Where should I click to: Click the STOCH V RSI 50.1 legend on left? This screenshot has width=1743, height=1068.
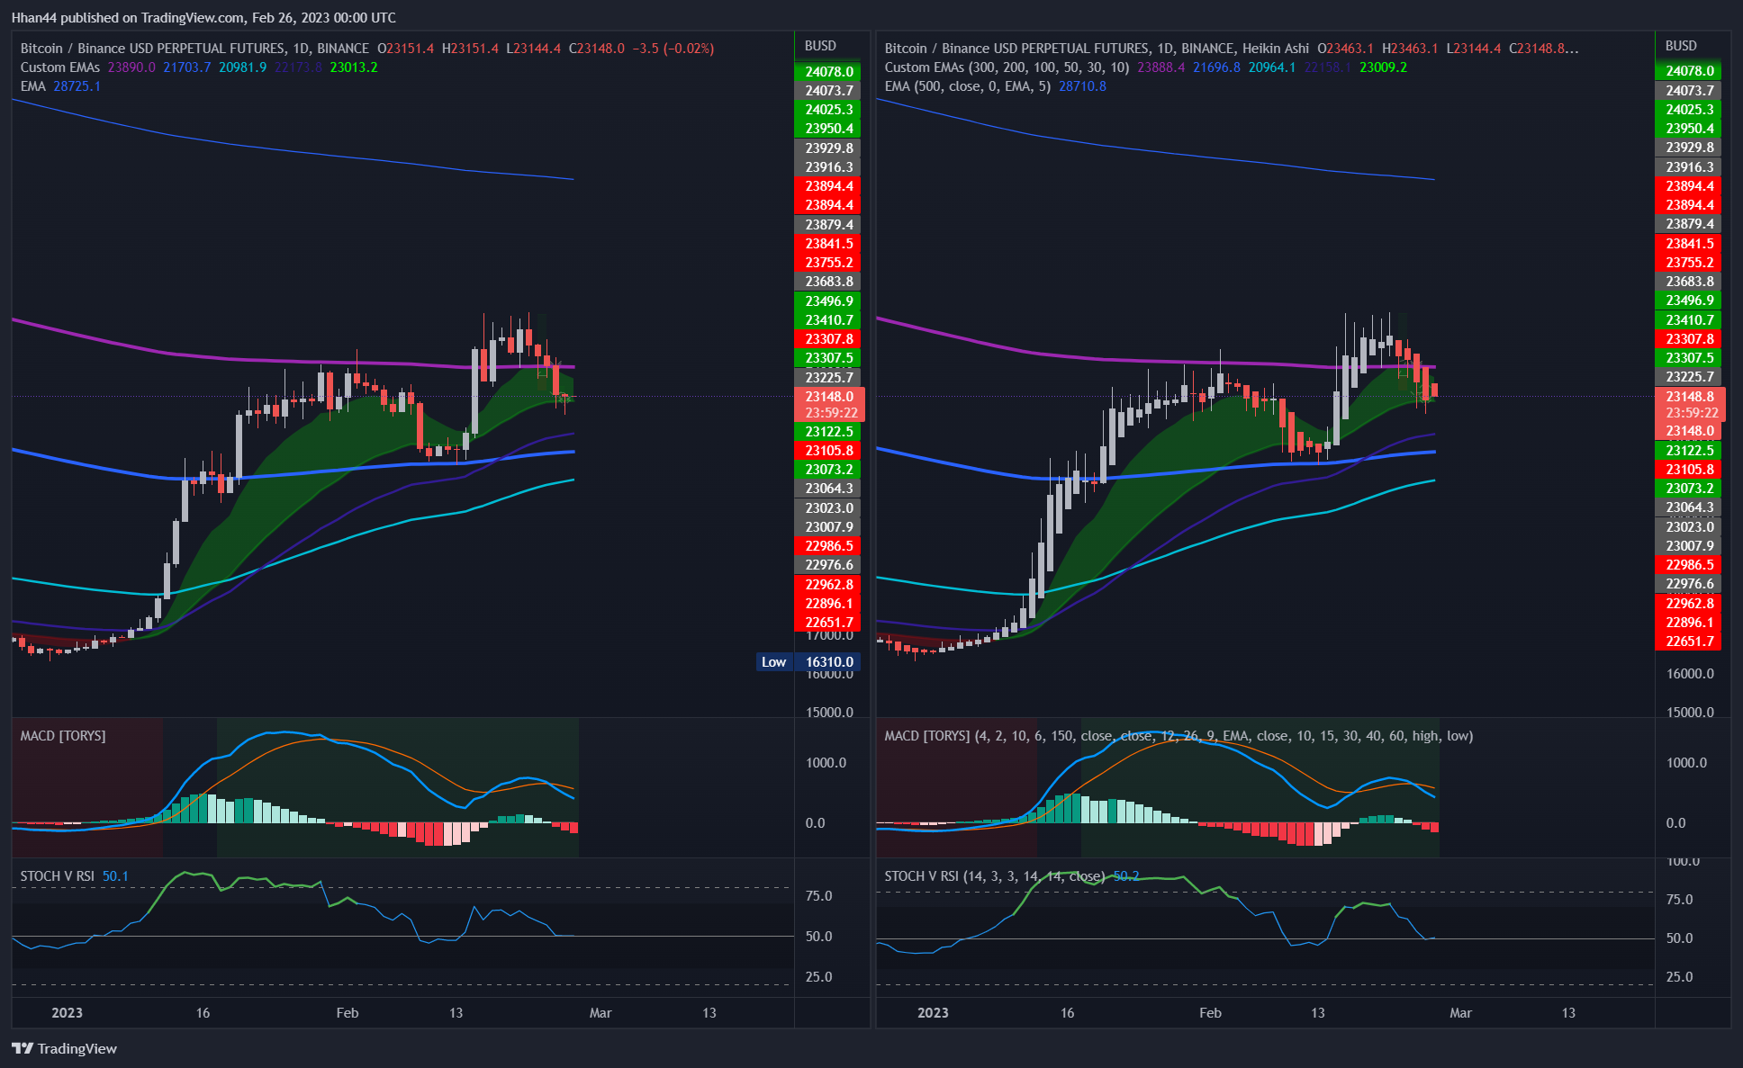tap(75, 876)
